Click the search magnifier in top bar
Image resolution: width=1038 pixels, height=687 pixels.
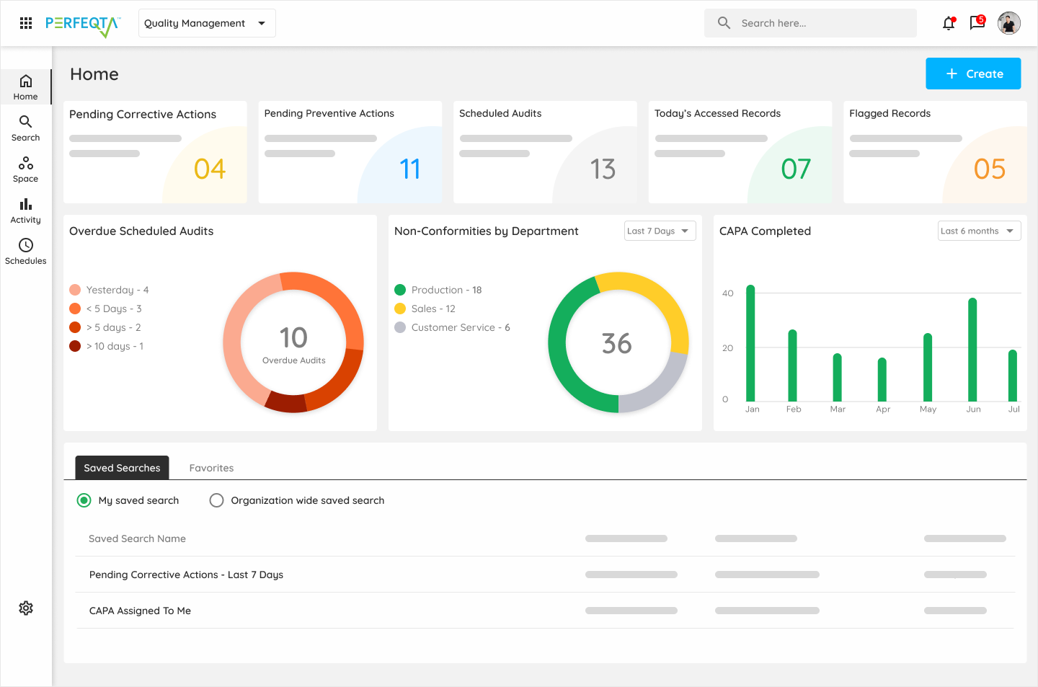pyautogui.click(x=724, y=23)
